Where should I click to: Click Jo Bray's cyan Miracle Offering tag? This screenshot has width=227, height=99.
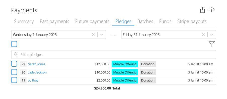click(x=125, y=80)
